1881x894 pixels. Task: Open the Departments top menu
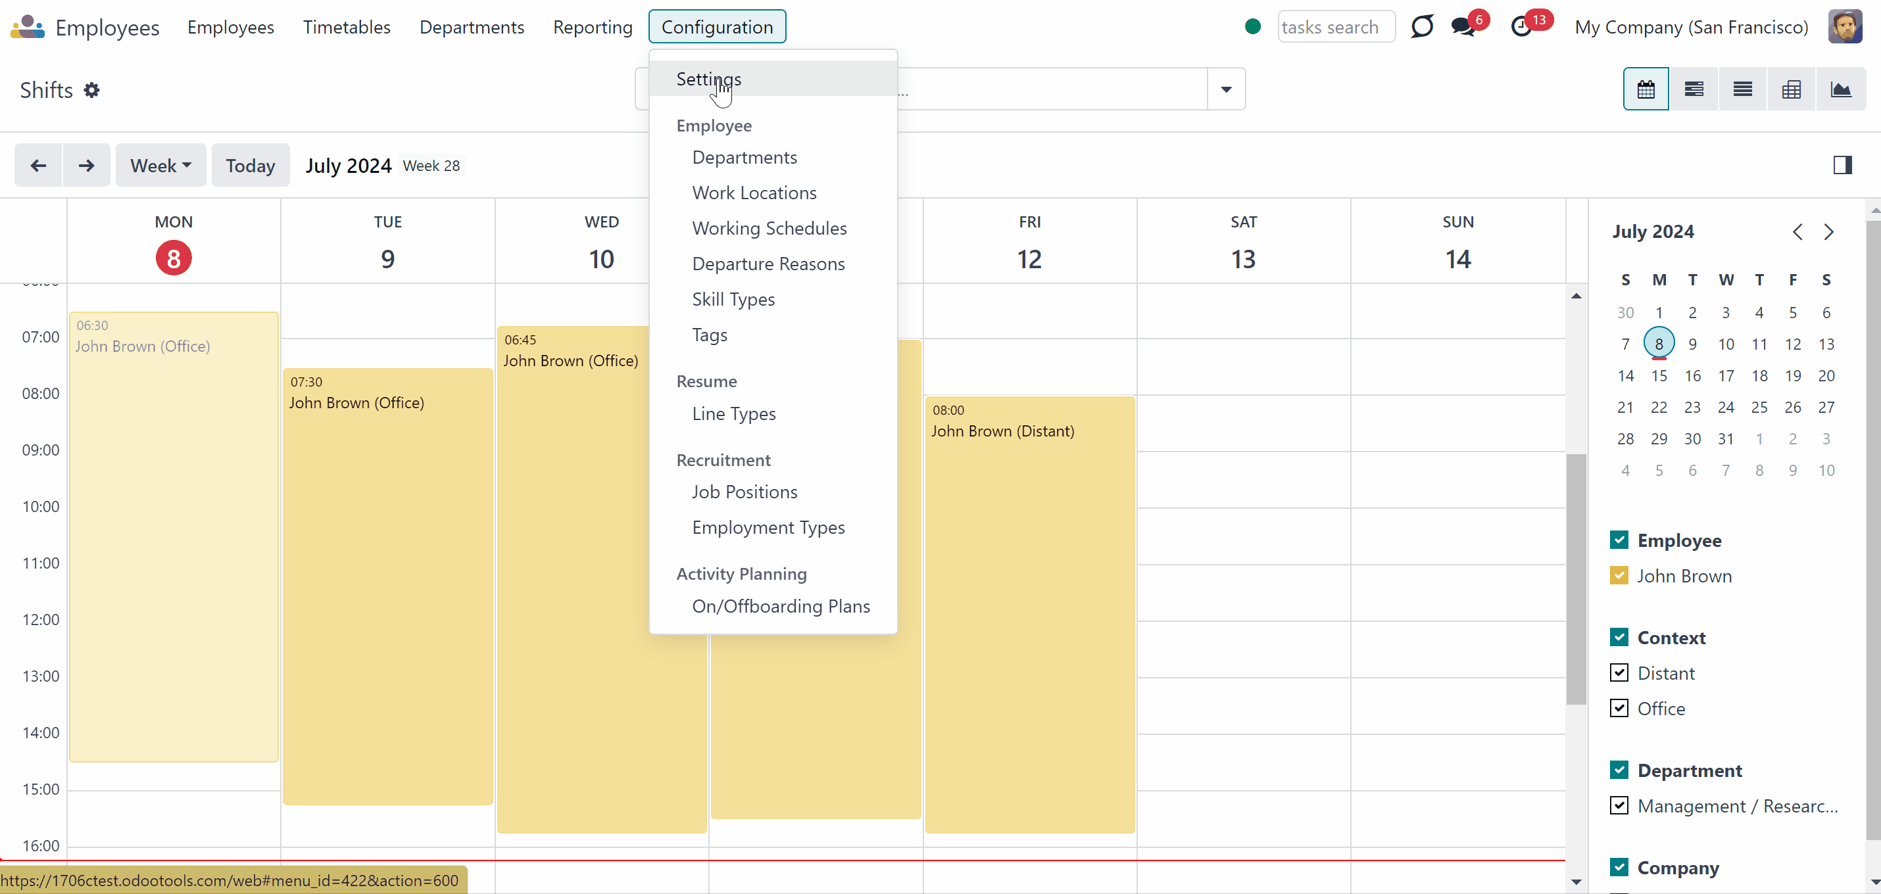click(x=472, y=27)
